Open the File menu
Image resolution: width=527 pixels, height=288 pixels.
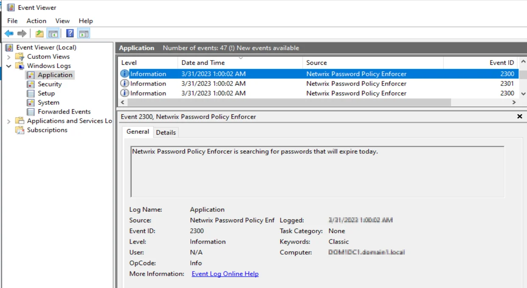pyautogui.click(x=12, y=21)
